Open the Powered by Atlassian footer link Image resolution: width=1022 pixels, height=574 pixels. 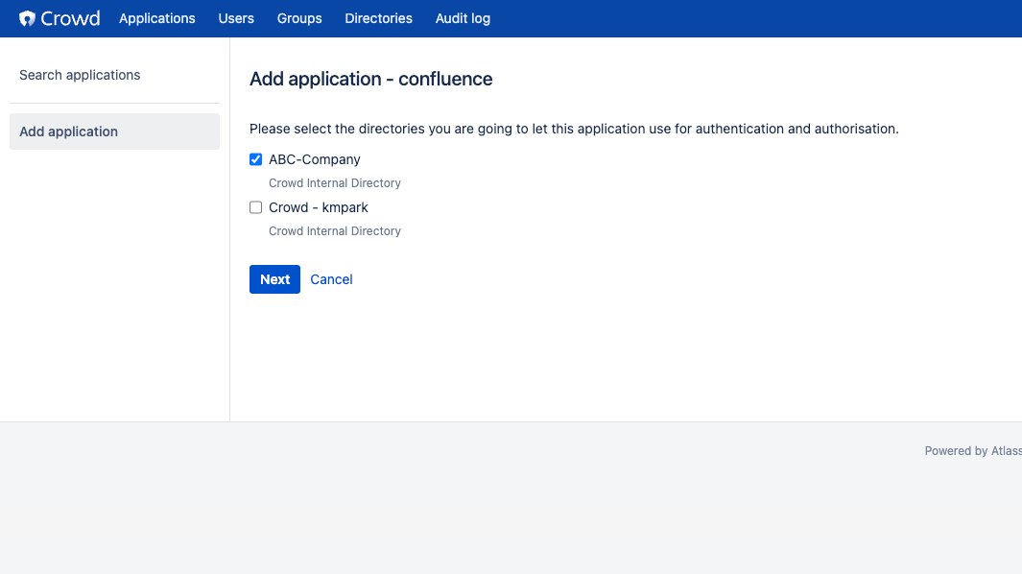point(973,451)
